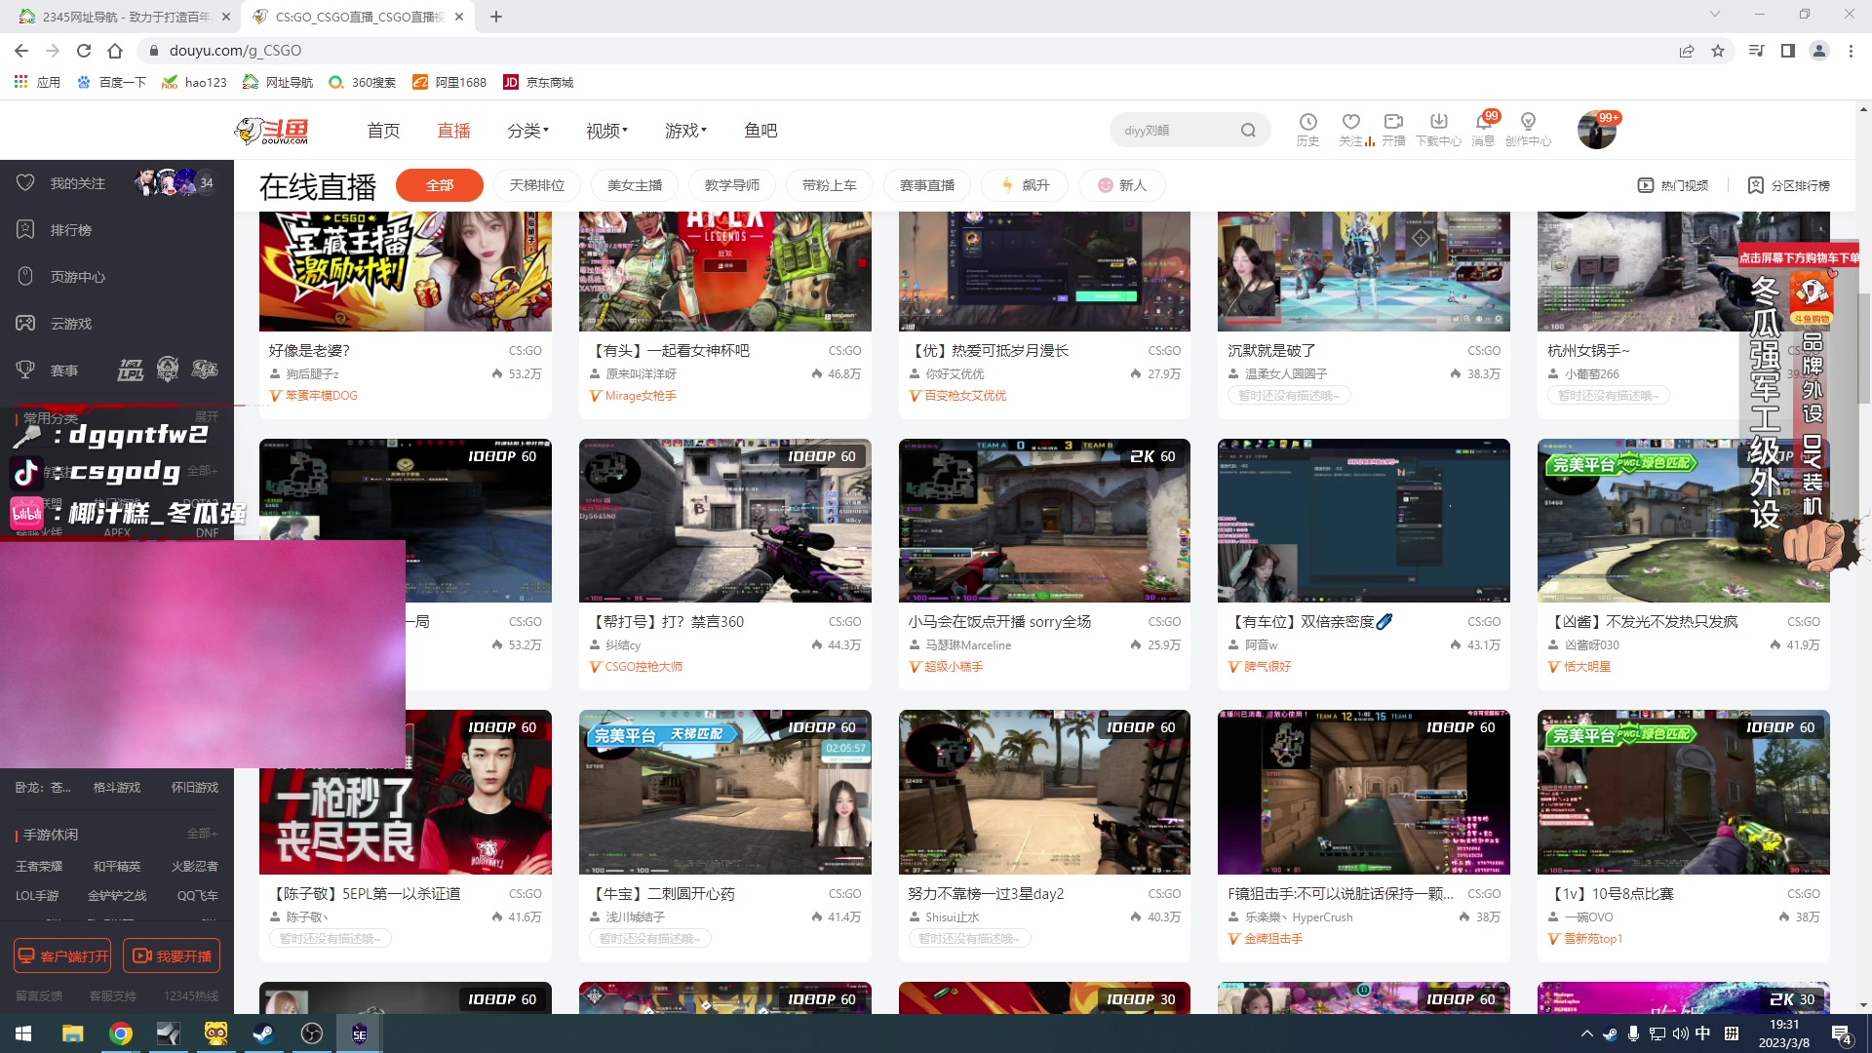Open Chrome three-dot menu
Image resolution: width=1872 pixels, height=1053 pixels.
pyautogui.click(x=1851, y=51)
